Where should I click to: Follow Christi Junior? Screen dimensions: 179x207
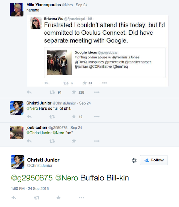click(x=154, y=160)
